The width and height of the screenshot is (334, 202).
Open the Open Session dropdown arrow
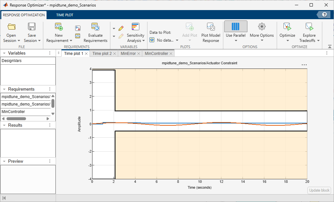coord(19,41)
